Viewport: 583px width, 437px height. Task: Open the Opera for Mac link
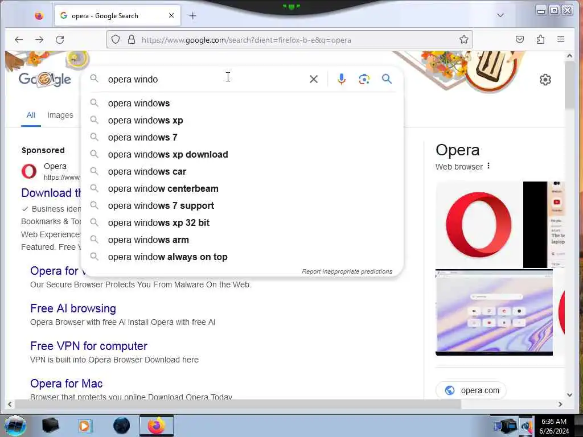[66, 384]
